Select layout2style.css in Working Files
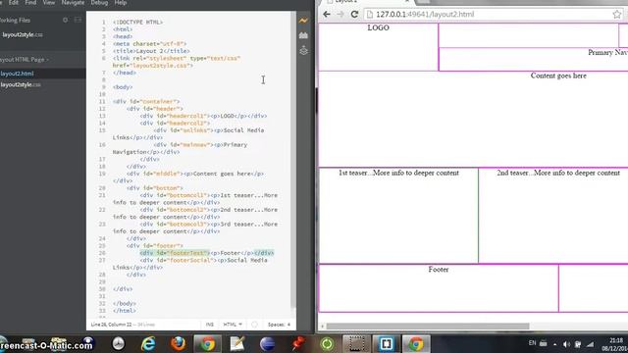The width and height of the screenshot is (628, 353). click(x=22, y=35)
